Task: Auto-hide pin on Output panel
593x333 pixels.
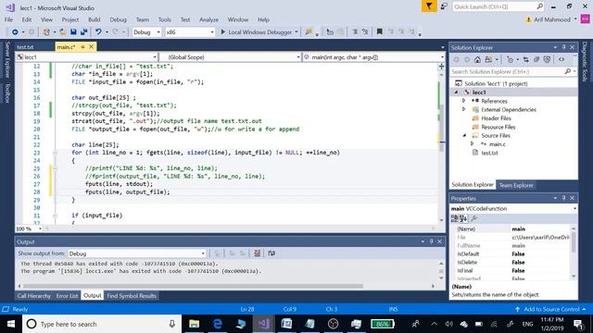Action: (431, 241)
